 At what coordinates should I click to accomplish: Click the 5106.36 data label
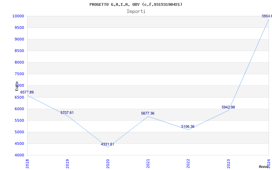188,126
